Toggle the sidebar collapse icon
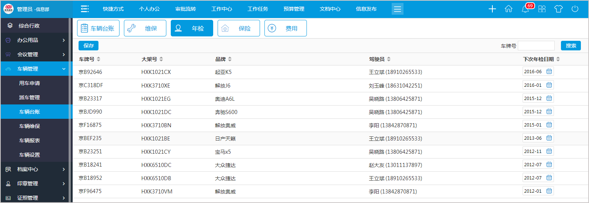 coord(85,9)
